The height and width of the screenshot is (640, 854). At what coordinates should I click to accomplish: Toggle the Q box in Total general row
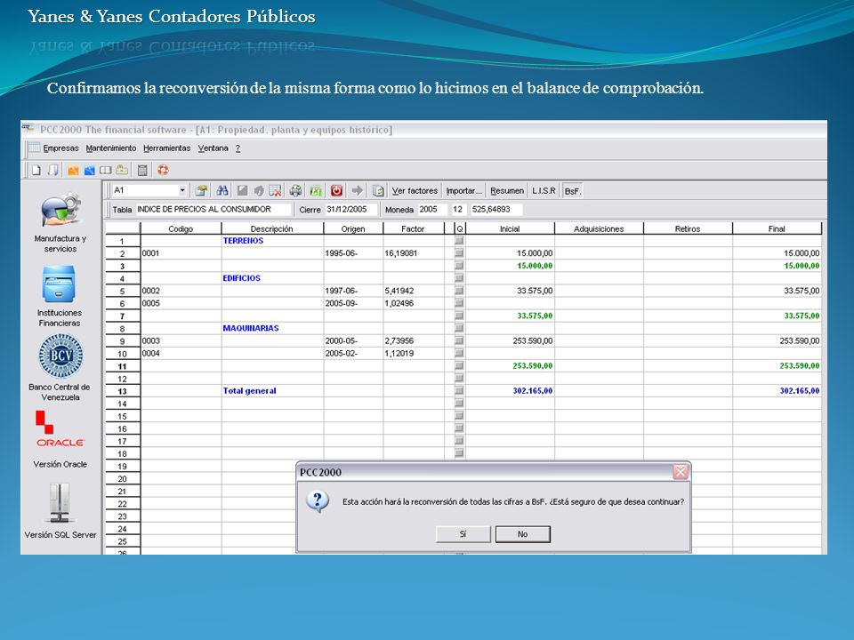click(x=459, y=391)
